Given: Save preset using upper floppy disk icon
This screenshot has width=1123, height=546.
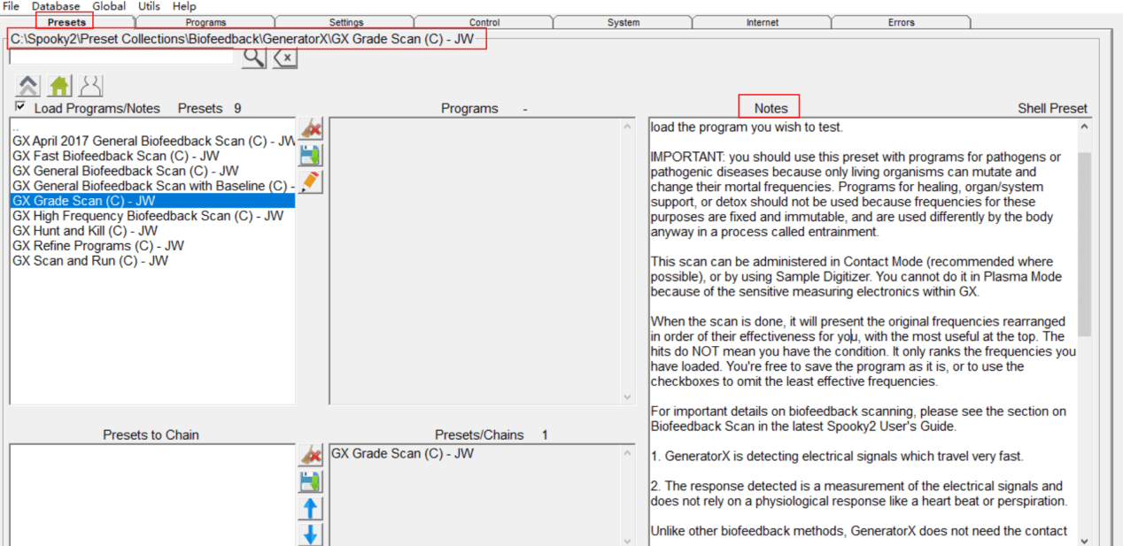Looking at the screenshot, I should (x=311, y=156).
